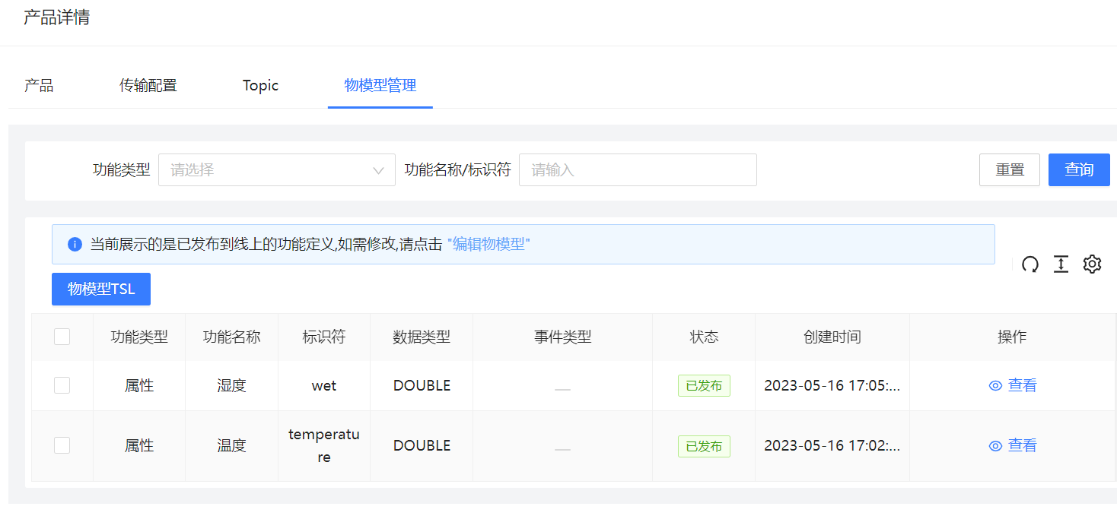Check the checkbox for the 湿度 row

pyautogui.click(x=62, y=385)
